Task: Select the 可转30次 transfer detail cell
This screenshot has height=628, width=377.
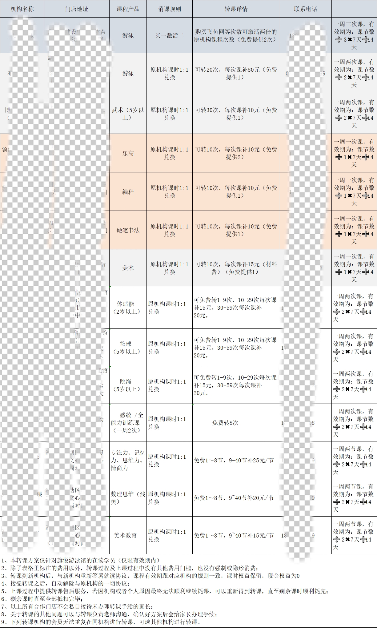Action: tap(236, 114)
